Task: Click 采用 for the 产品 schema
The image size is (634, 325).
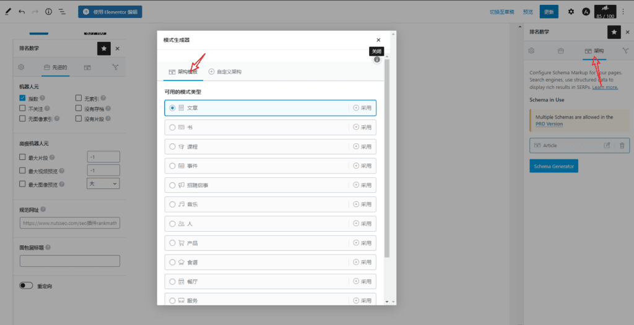Action: [x=362, y=243]
